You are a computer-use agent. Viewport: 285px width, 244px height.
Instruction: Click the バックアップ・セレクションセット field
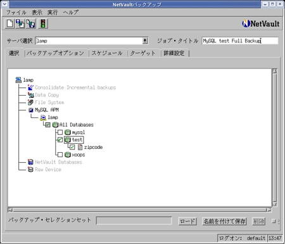[x=134, y=221]
